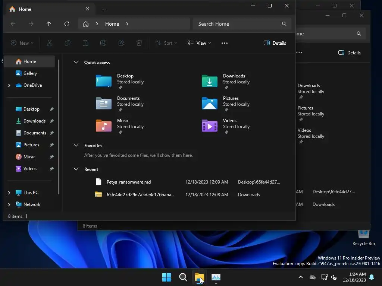382x286 pixels.
Task: Open the chevron after Home in address bar
Action: click(127, 24)
